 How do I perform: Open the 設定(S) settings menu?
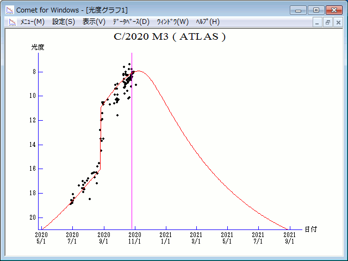click(x=64, y=22)
